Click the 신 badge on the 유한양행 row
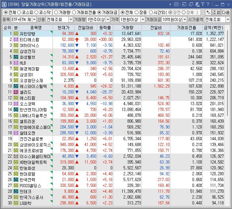Image resolution: width=232 pixels, height=209 pixels. [x=16, y=34]
